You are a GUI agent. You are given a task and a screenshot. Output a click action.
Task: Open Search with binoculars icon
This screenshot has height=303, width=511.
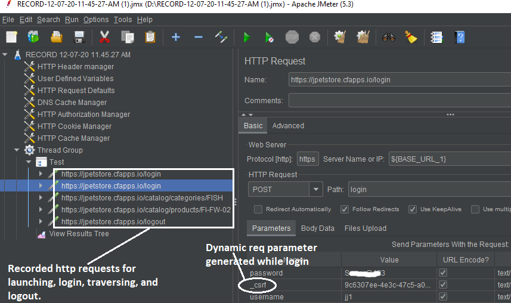click(x=388, y=37)
